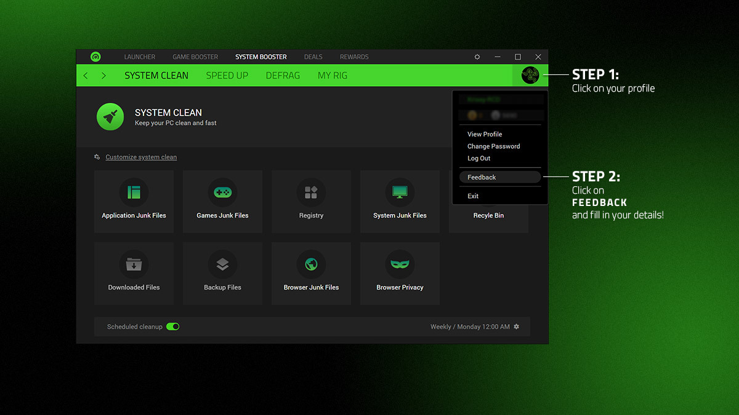The width and height of the screenshot is (739, 415).
Task: Select the System Junk Files tile
Action: pyautogui.click(x=400, y=202)
